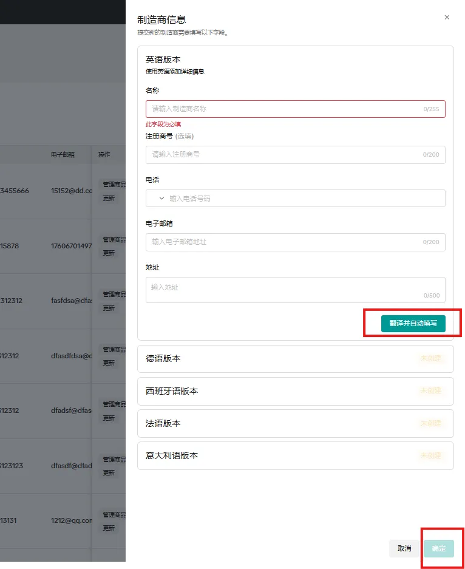Viewport: 465px width, 569px height.
Task: Expand the 西班牙语版本 section
Action: 295,391
